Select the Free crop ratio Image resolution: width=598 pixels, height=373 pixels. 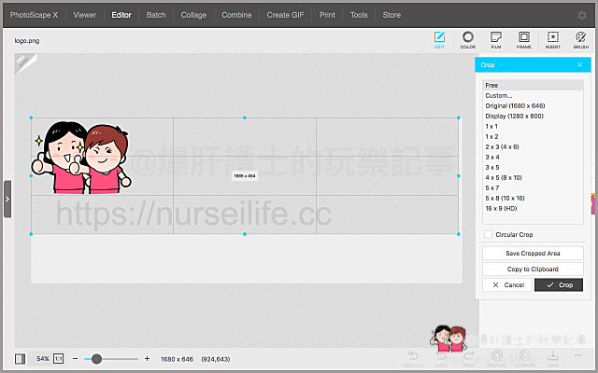click(533, 85)
